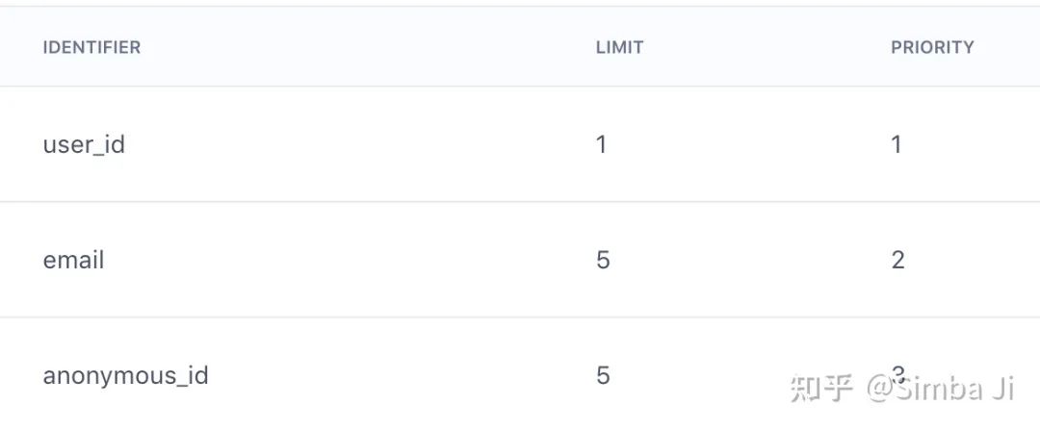Open the user_id identifier text
This screenshot has width=1040, height=430.
[84, 144]
